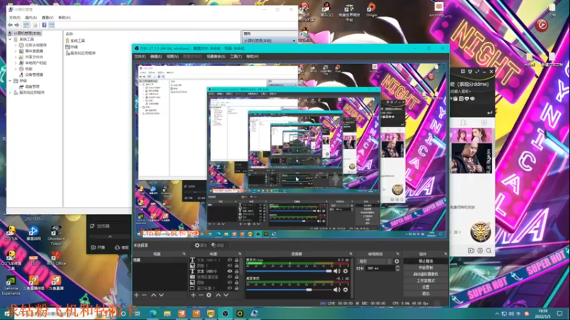570x320 pixels.
Task: Toggle lock on 视频采集设备 source
Action: coord(237,277)
